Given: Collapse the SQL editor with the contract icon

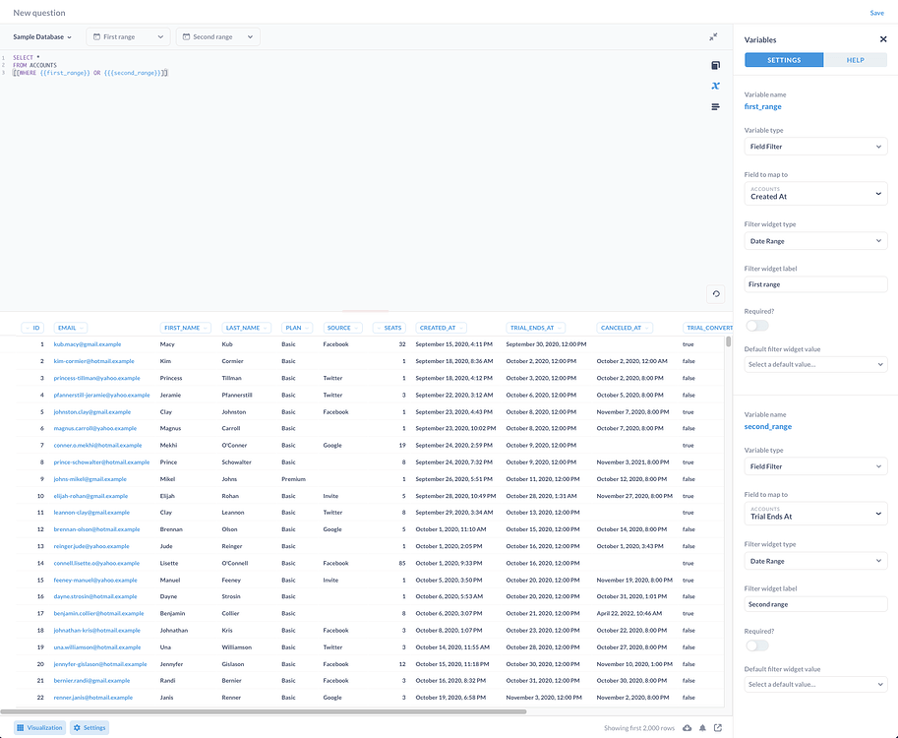Looking at the screenshot, I should [713, 37].
